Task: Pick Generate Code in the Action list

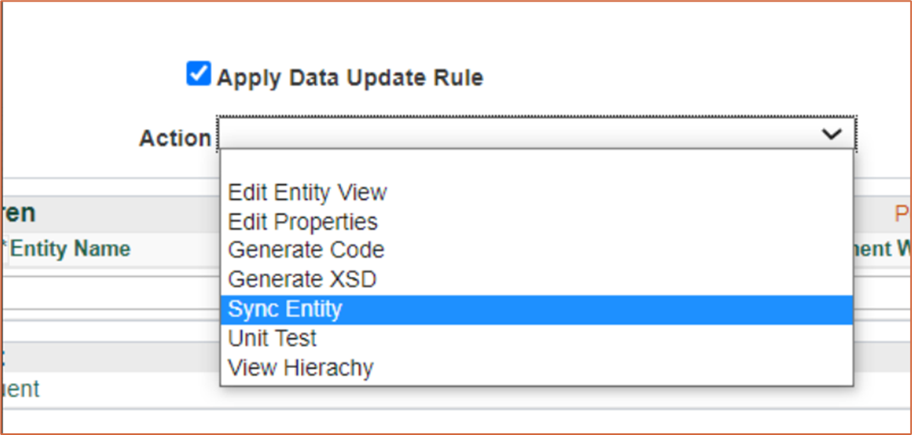Action: (306, 250)
